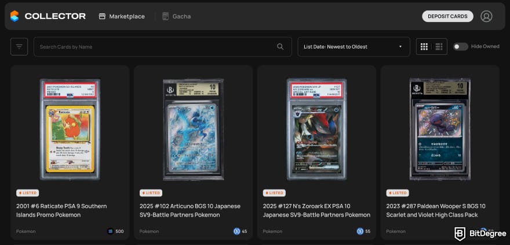Switch to list view layout
The image size is (510, 245).
point(439,47)
